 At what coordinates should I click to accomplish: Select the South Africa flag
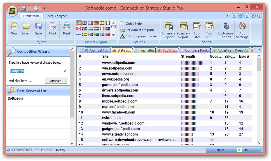pyautogui.click(x=96, y=35)
